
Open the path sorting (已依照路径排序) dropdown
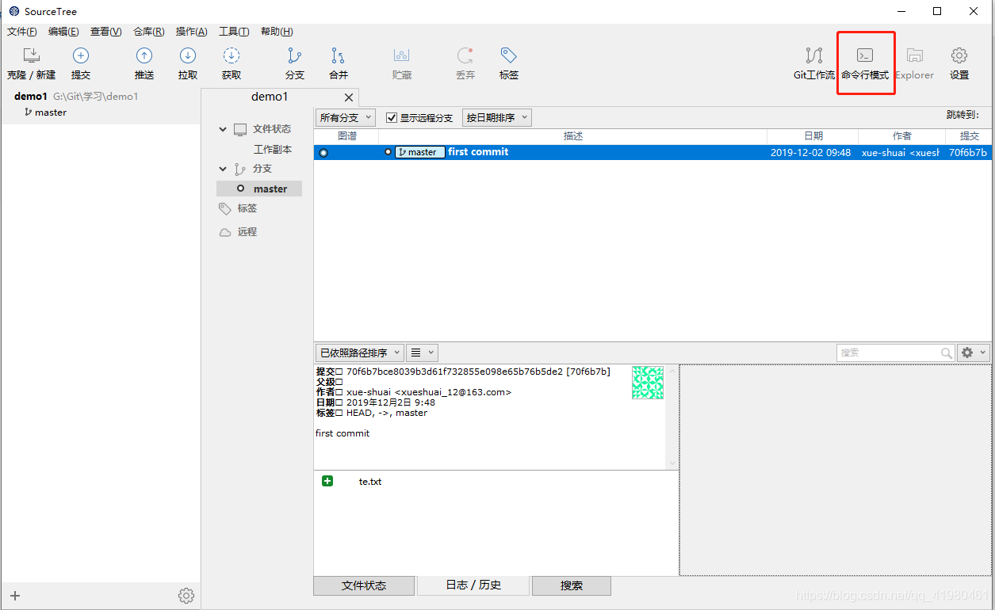(359, 353)
